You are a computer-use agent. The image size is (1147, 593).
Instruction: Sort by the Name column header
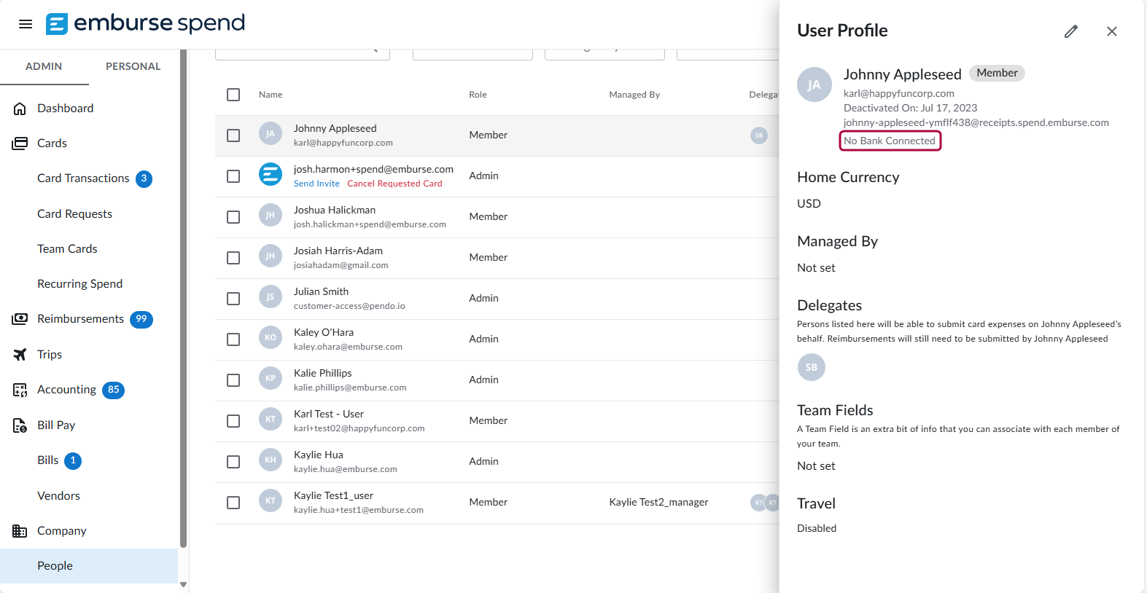pyautogui.click(x=271, y=95)
